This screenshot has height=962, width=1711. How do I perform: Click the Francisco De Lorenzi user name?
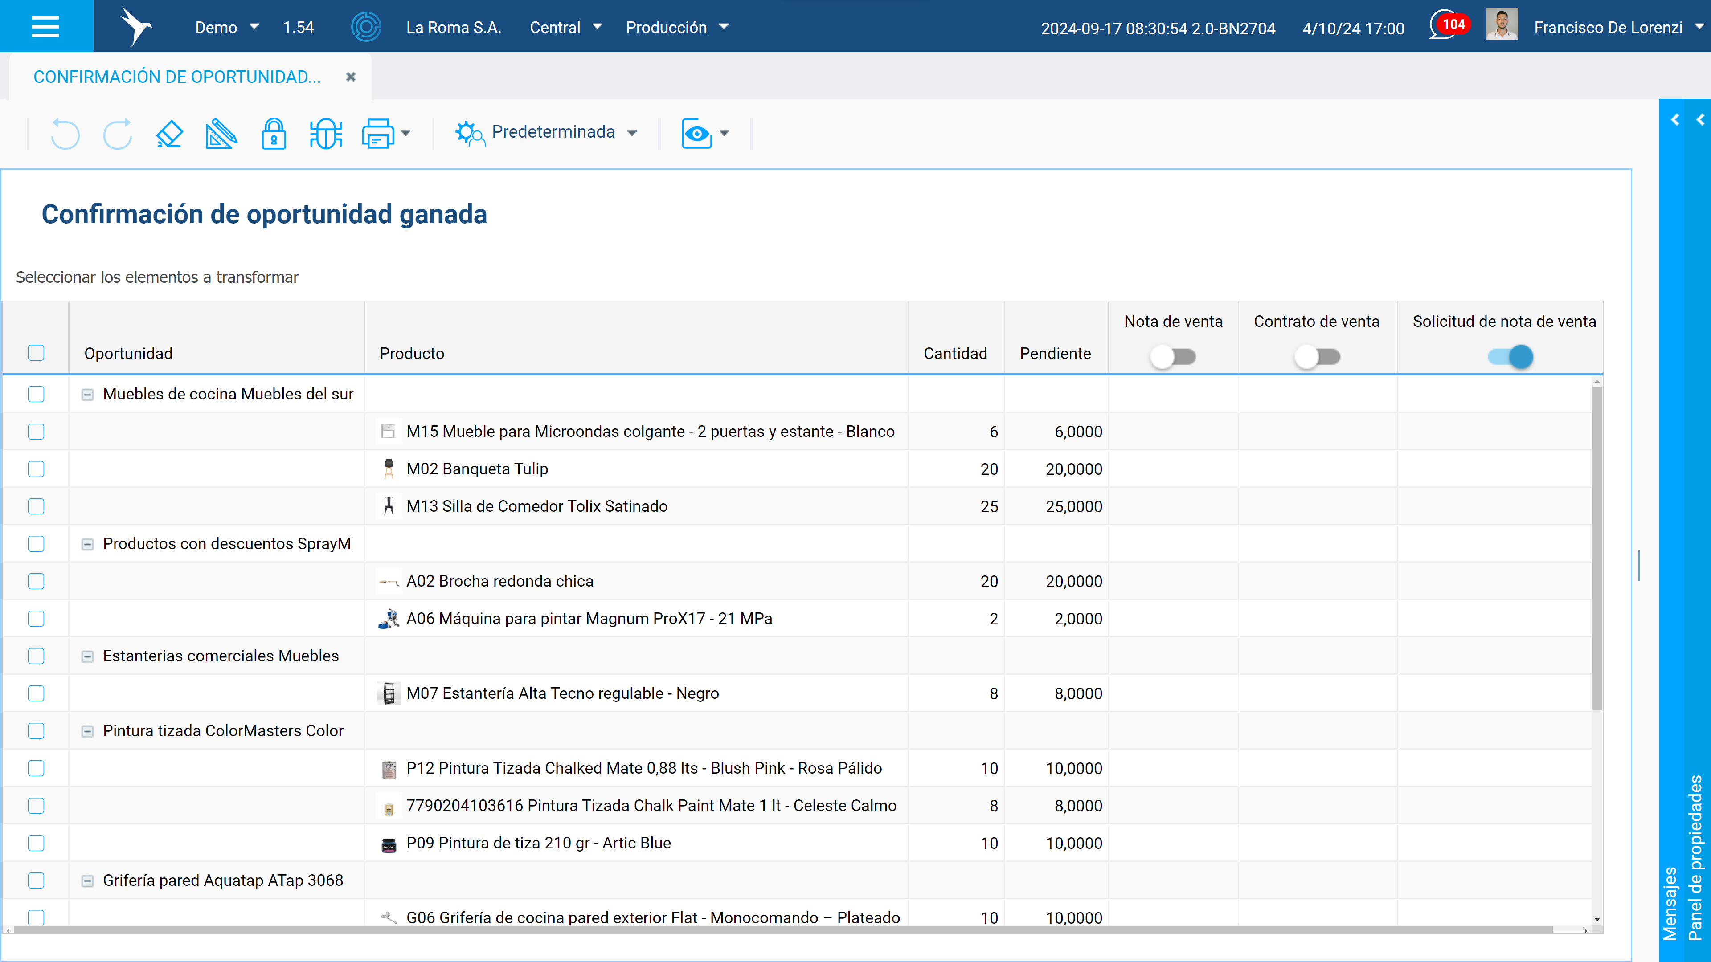[1608, 27]
